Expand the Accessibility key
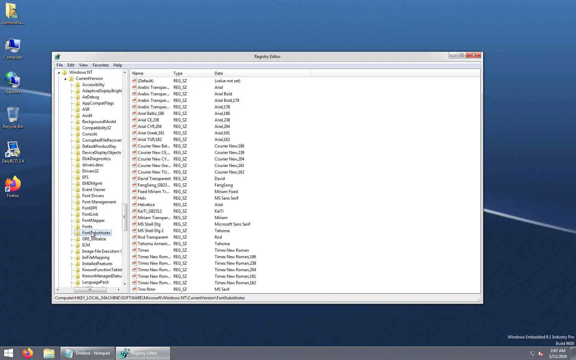The height and width of the screenshot is (360, 576). 72,85
